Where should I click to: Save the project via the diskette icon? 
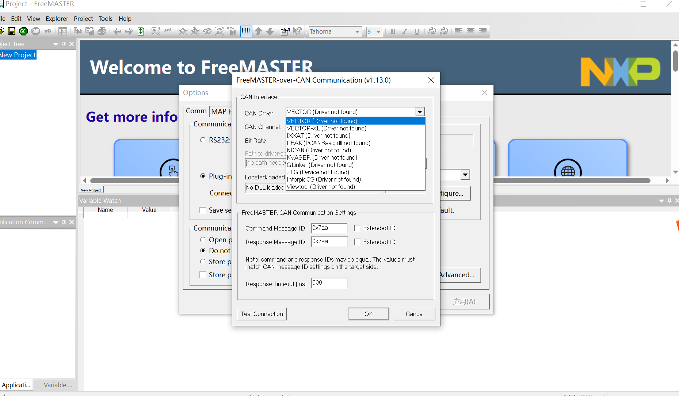[11, 31]
